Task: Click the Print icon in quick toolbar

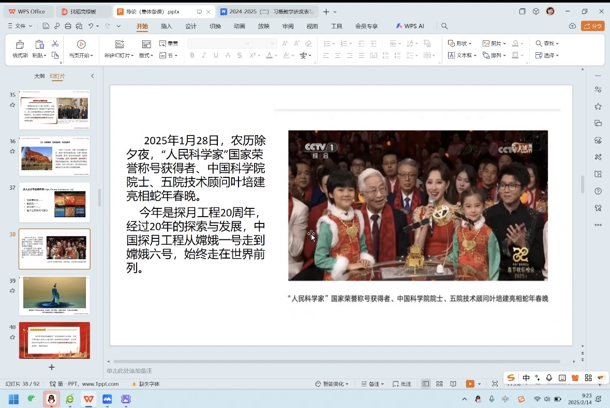Action: [x=68, y=26]
